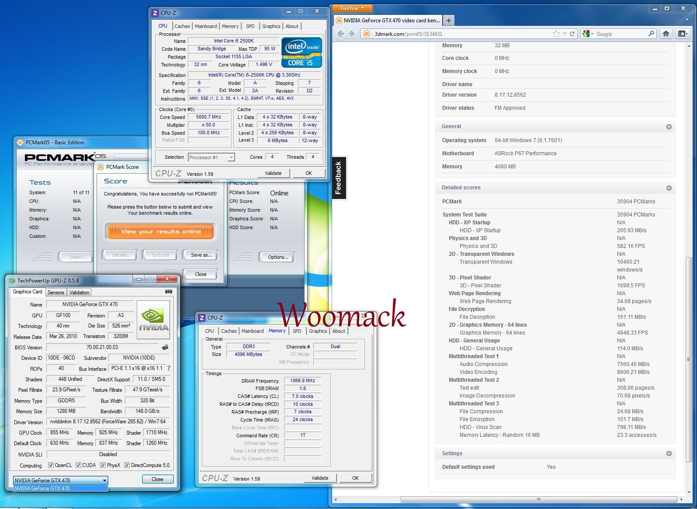Click the Options button in PCMark05
This screenshot has height=509, width=697.
(x=278, y=257)
